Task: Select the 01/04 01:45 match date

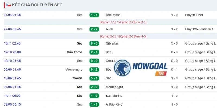Action: pyautogui.click(x=12, y=15)
